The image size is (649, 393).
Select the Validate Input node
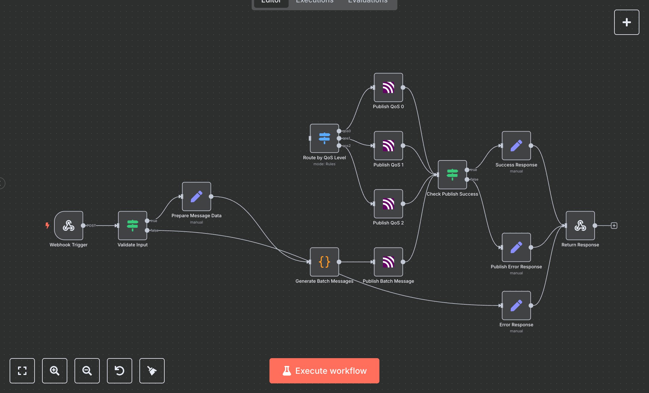(132, 226)
